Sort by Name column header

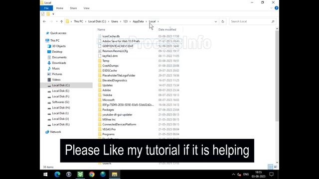click(x=101, y=29)
